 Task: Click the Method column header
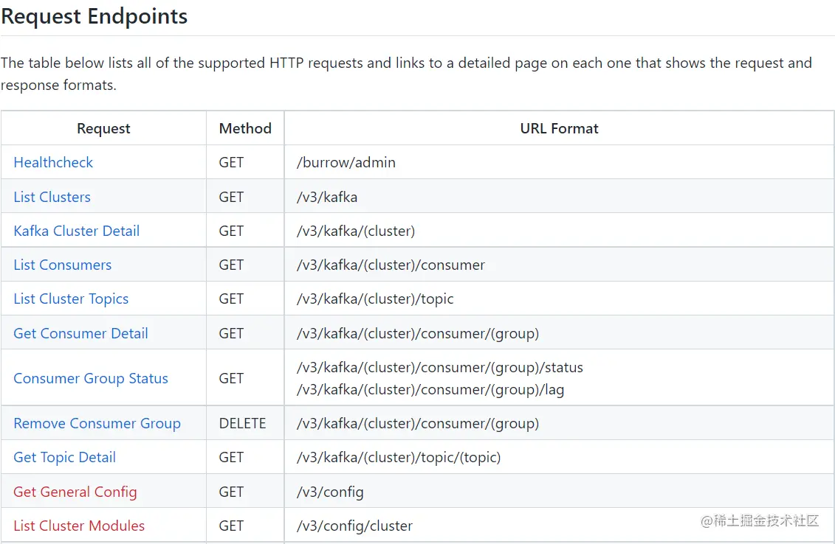pos(245,128)
